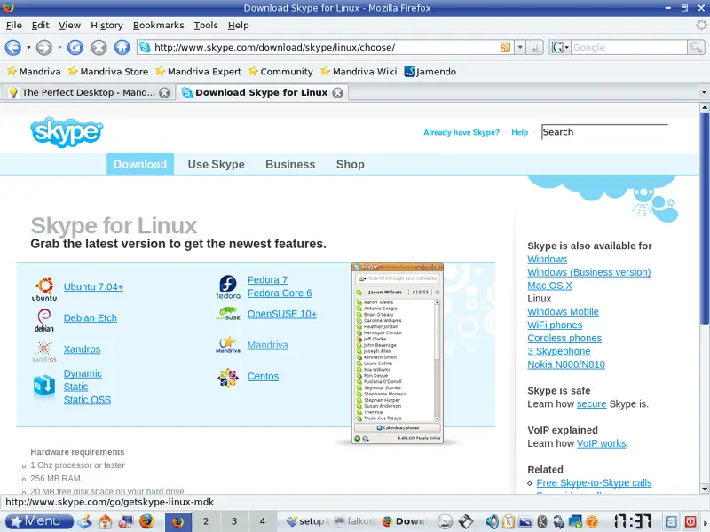Open the Google search engine selector
The image size is (710, 532).
tap(560, 47)
